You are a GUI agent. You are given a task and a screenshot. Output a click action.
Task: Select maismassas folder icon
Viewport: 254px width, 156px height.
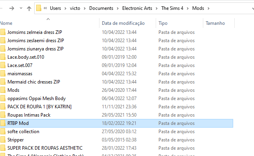(3, 74)
